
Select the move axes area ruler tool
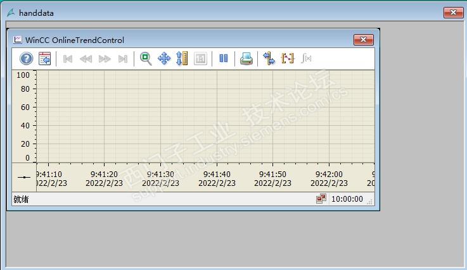[x=182, y=58]
